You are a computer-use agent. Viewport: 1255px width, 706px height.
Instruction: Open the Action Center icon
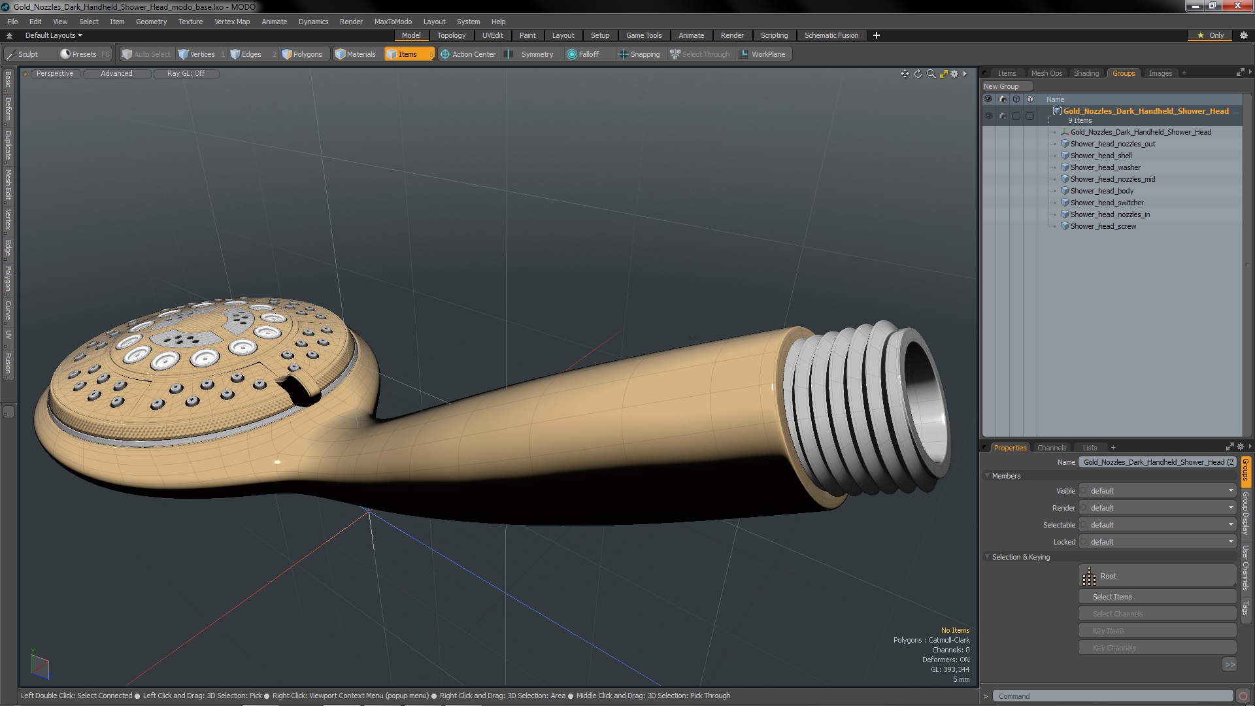pyautogui.click(x=445, y=54)
